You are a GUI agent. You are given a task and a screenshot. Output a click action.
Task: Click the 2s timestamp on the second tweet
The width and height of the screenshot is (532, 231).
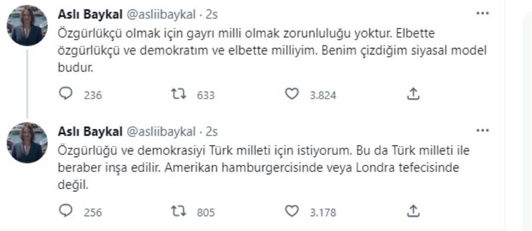[x=212, y=131]
